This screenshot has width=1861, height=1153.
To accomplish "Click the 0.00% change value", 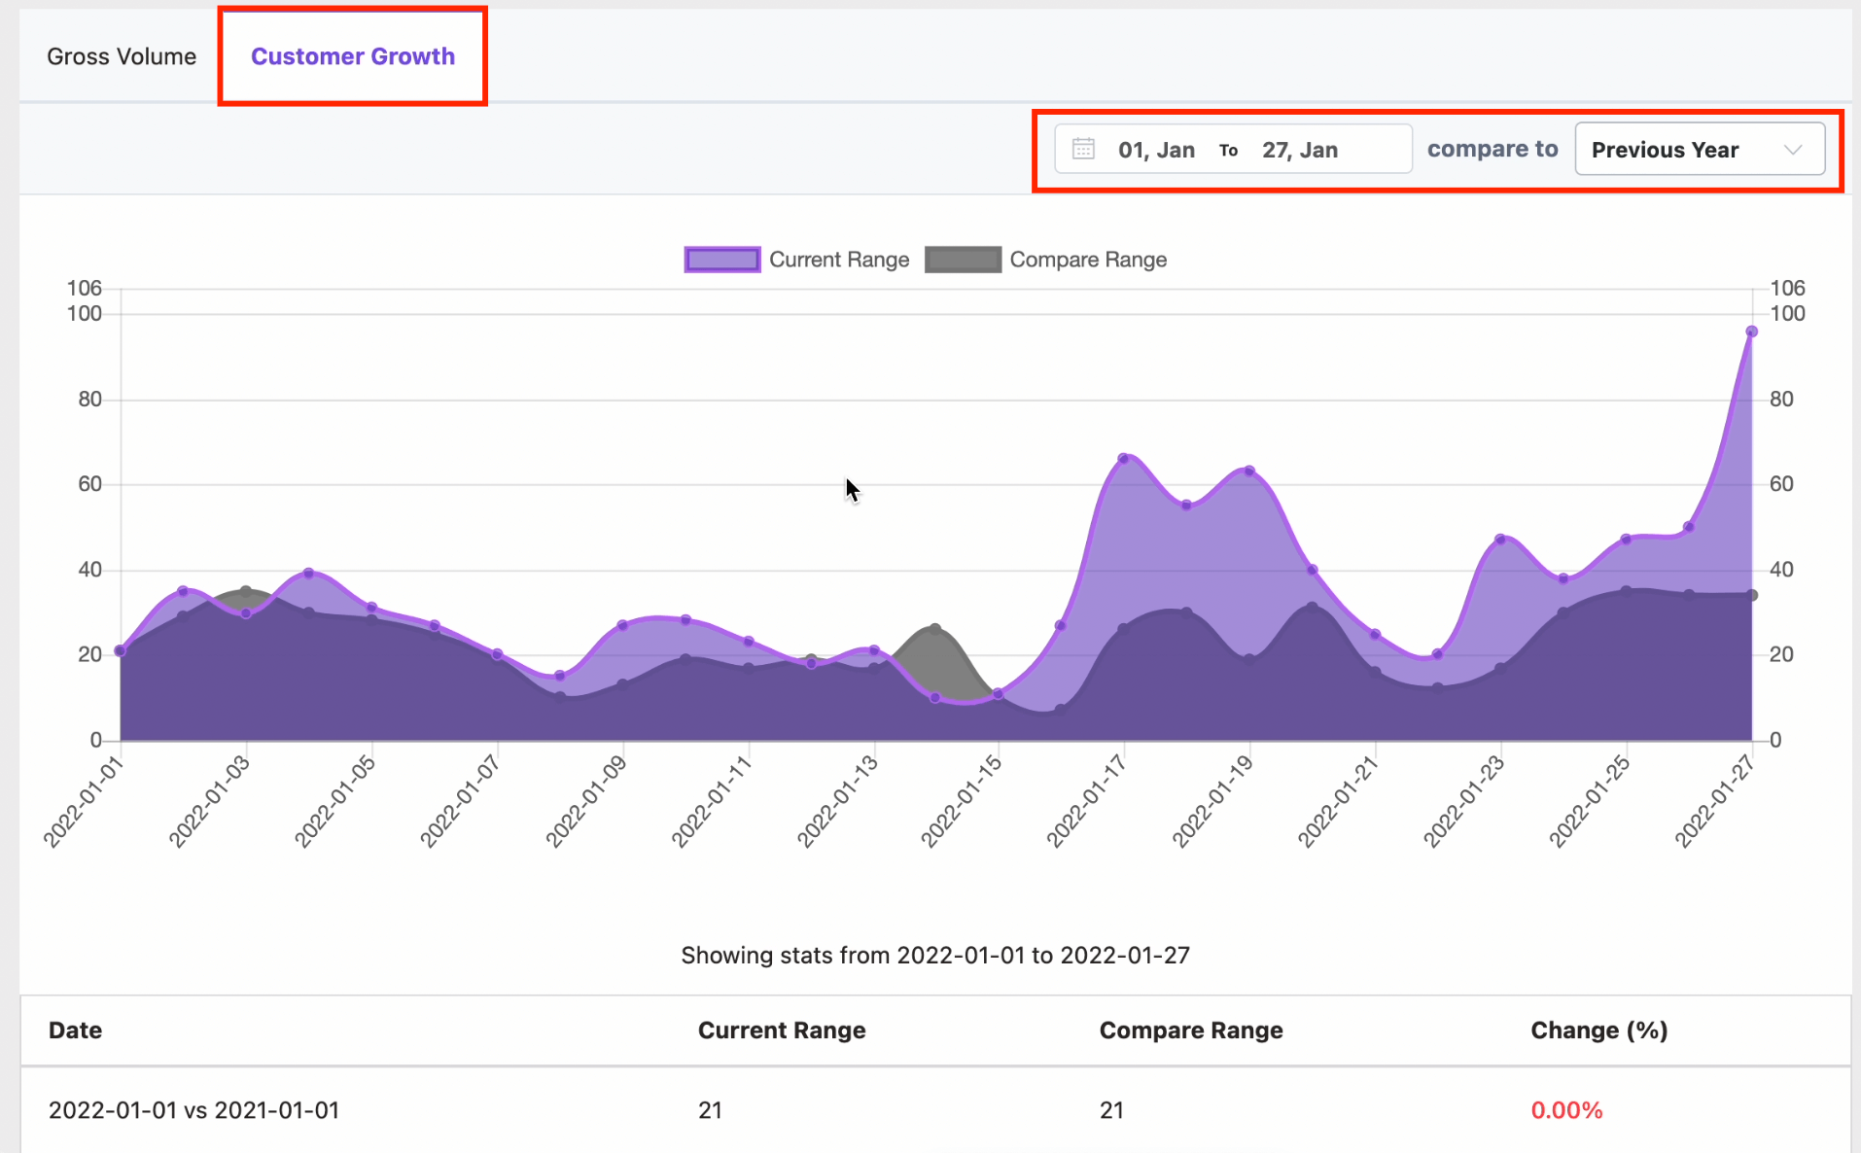I will (x=1566, y=1110).
